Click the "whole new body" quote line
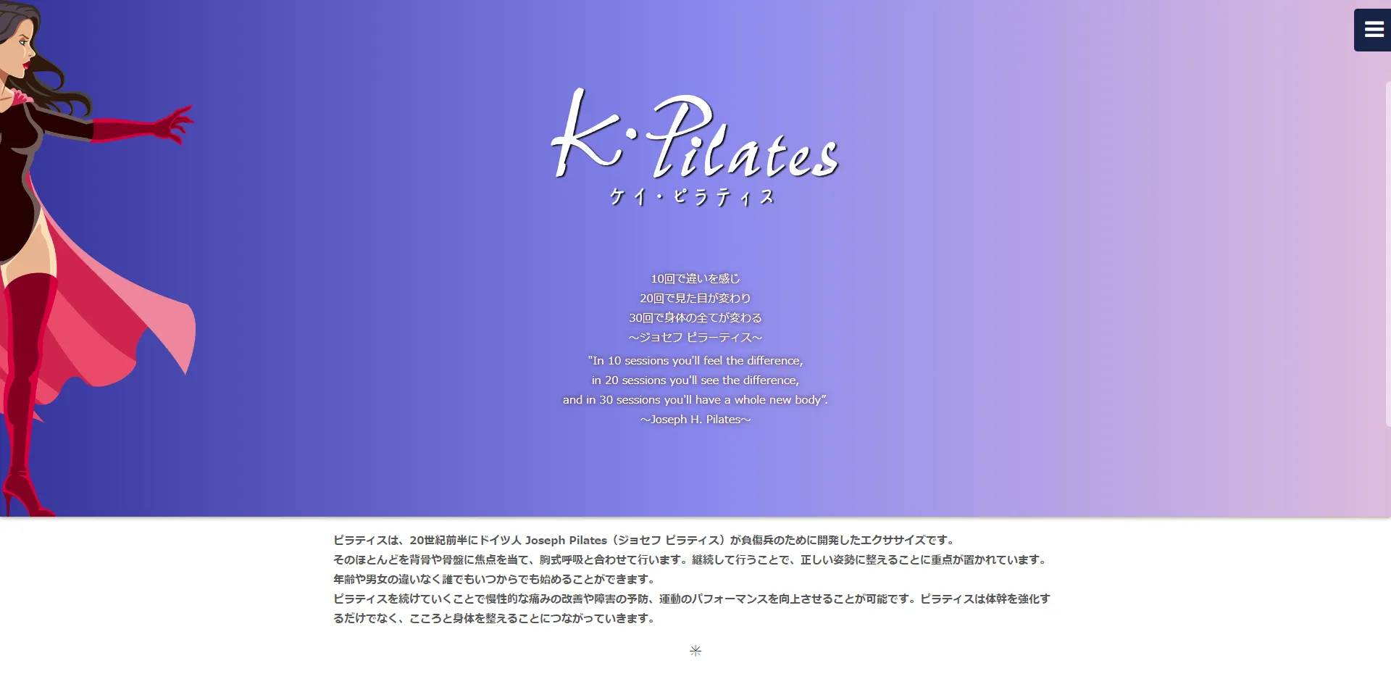 point(695,399)
